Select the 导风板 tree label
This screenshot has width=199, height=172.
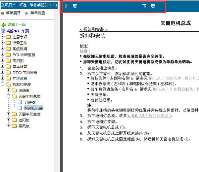pyautogui.click(x=24, y=126)
